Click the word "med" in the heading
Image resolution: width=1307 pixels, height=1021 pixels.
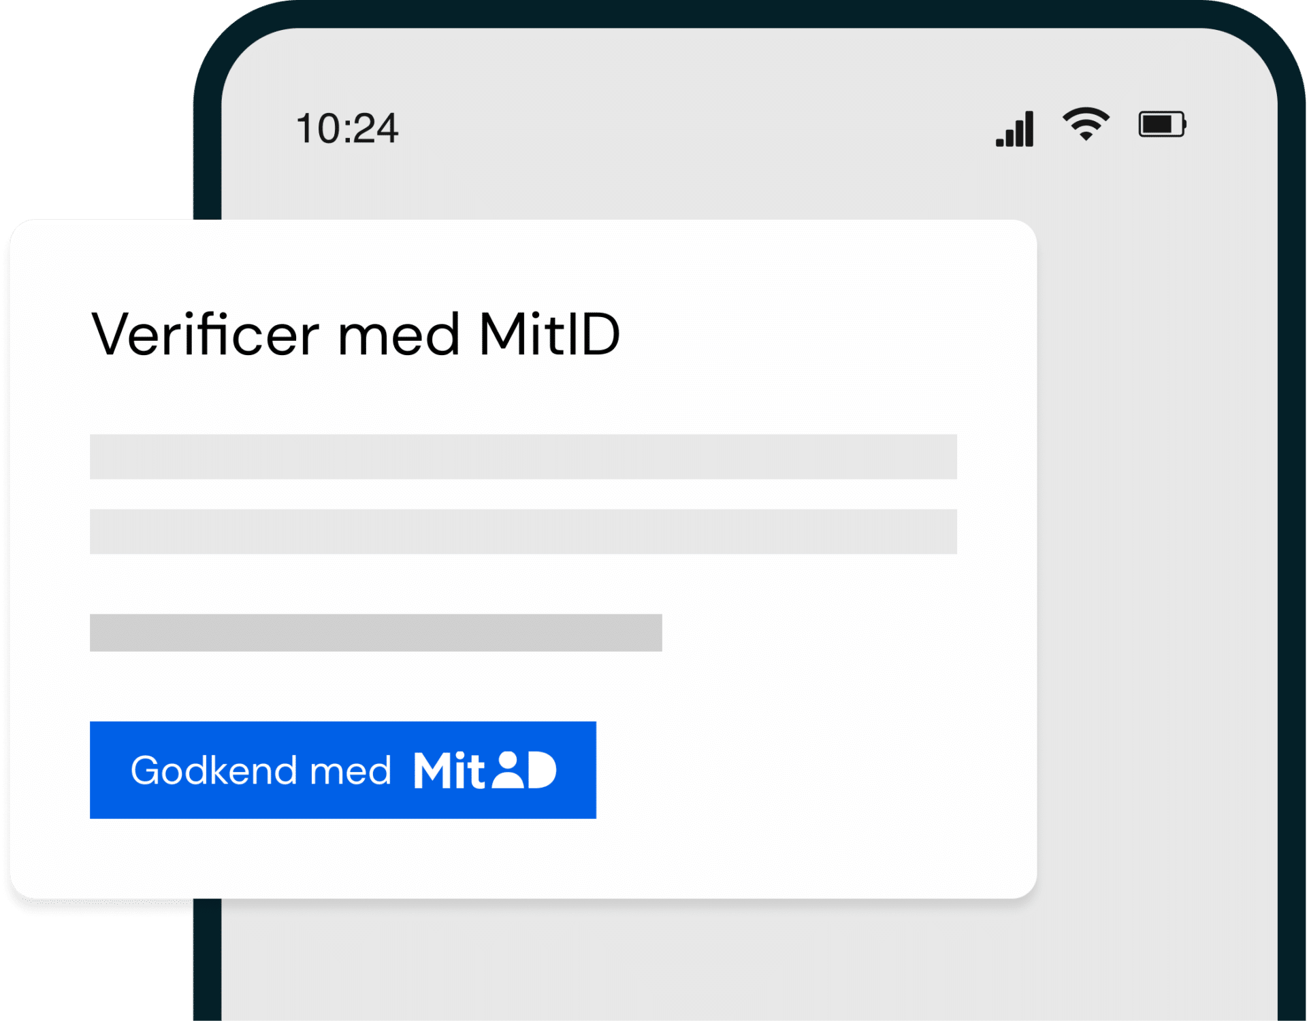398,335
